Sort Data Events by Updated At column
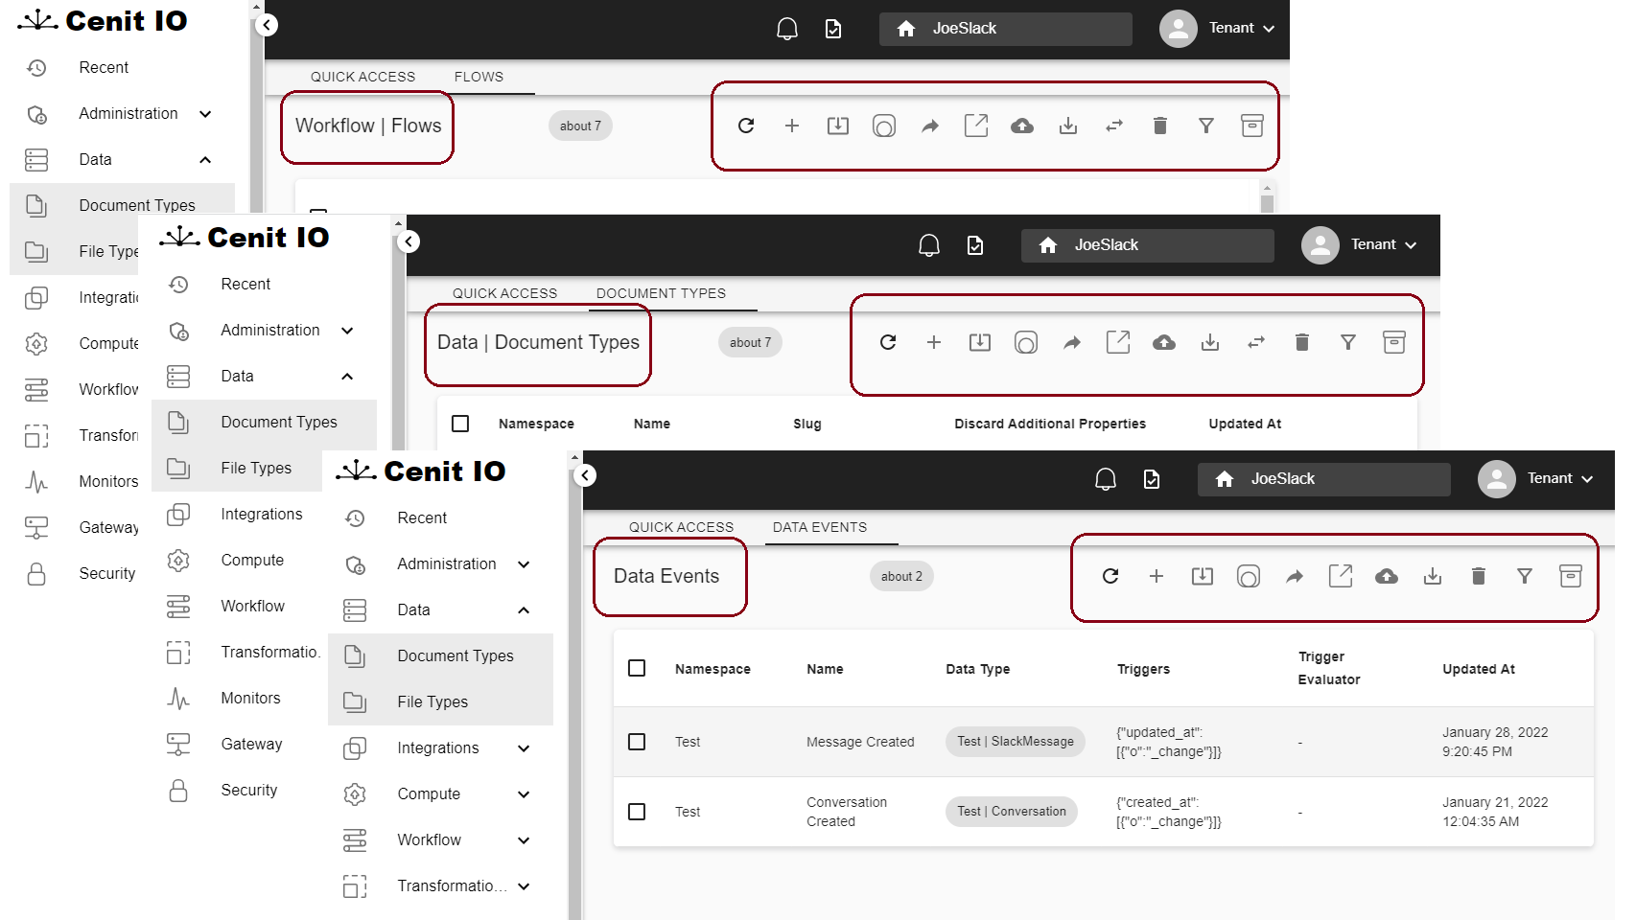1636x920 pixels. click(x=1479, y=669)
